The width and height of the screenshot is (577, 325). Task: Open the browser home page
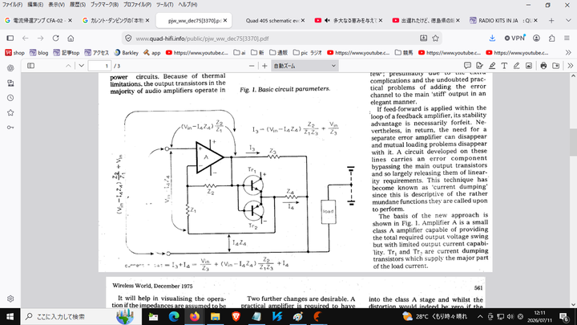[x=71, y=39]
